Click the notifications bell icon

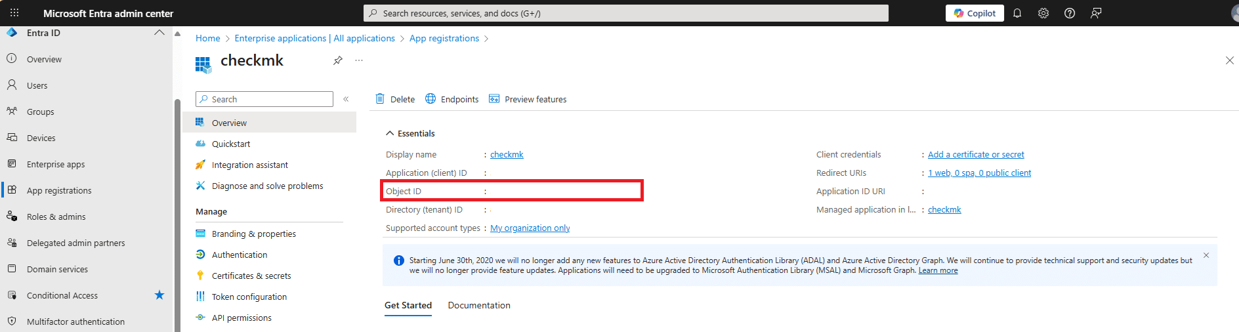point(1017,13)
